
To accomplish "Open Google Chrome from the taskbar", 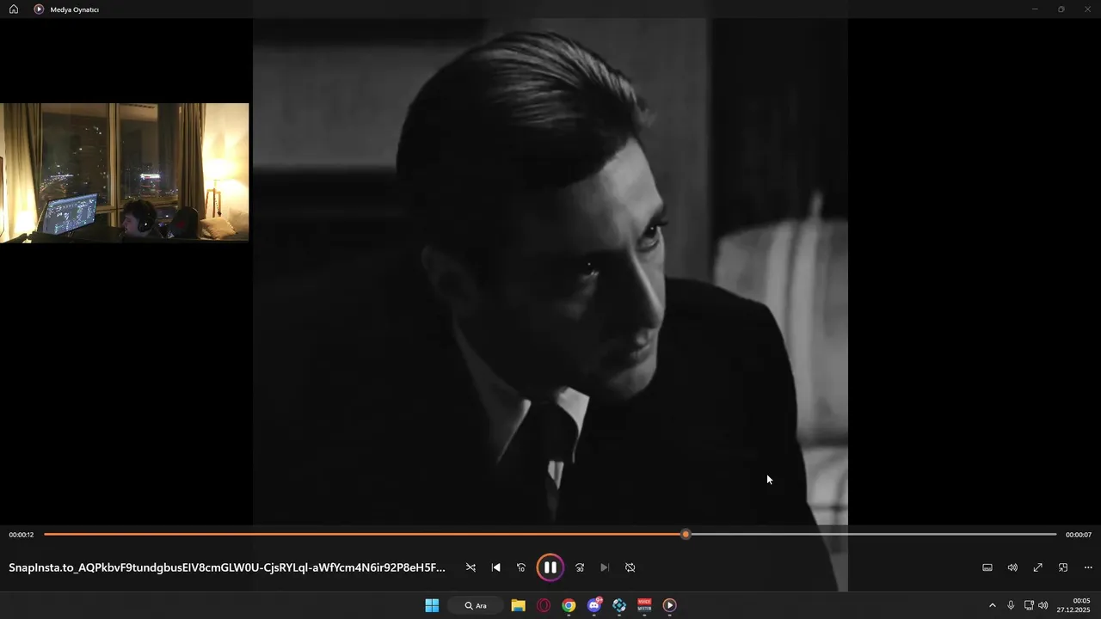I will point(569,605).
